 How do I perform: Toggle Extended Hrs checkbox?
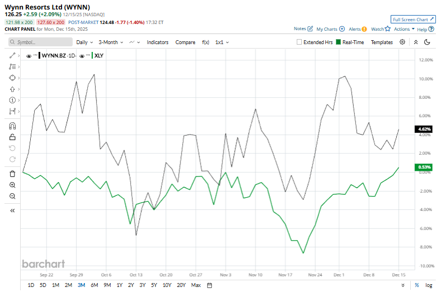(299, 42)
